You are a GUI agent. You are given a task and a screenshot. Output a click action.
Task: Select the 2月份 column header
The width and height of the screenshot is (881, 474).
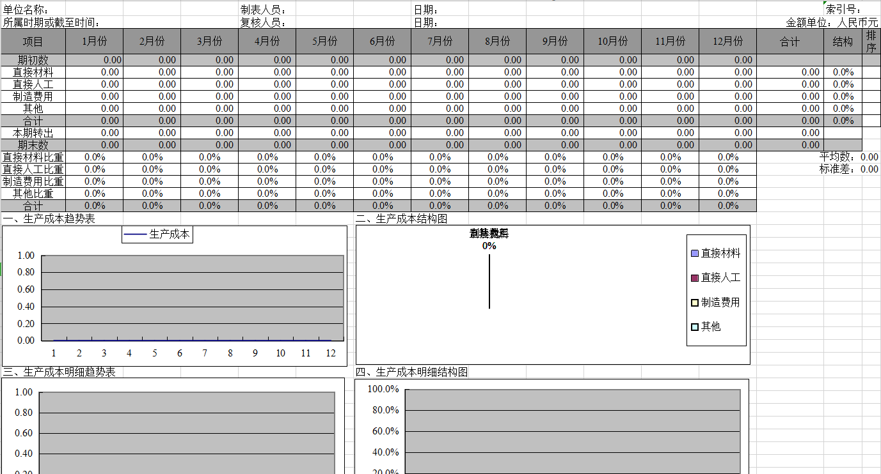coord(152,42)
